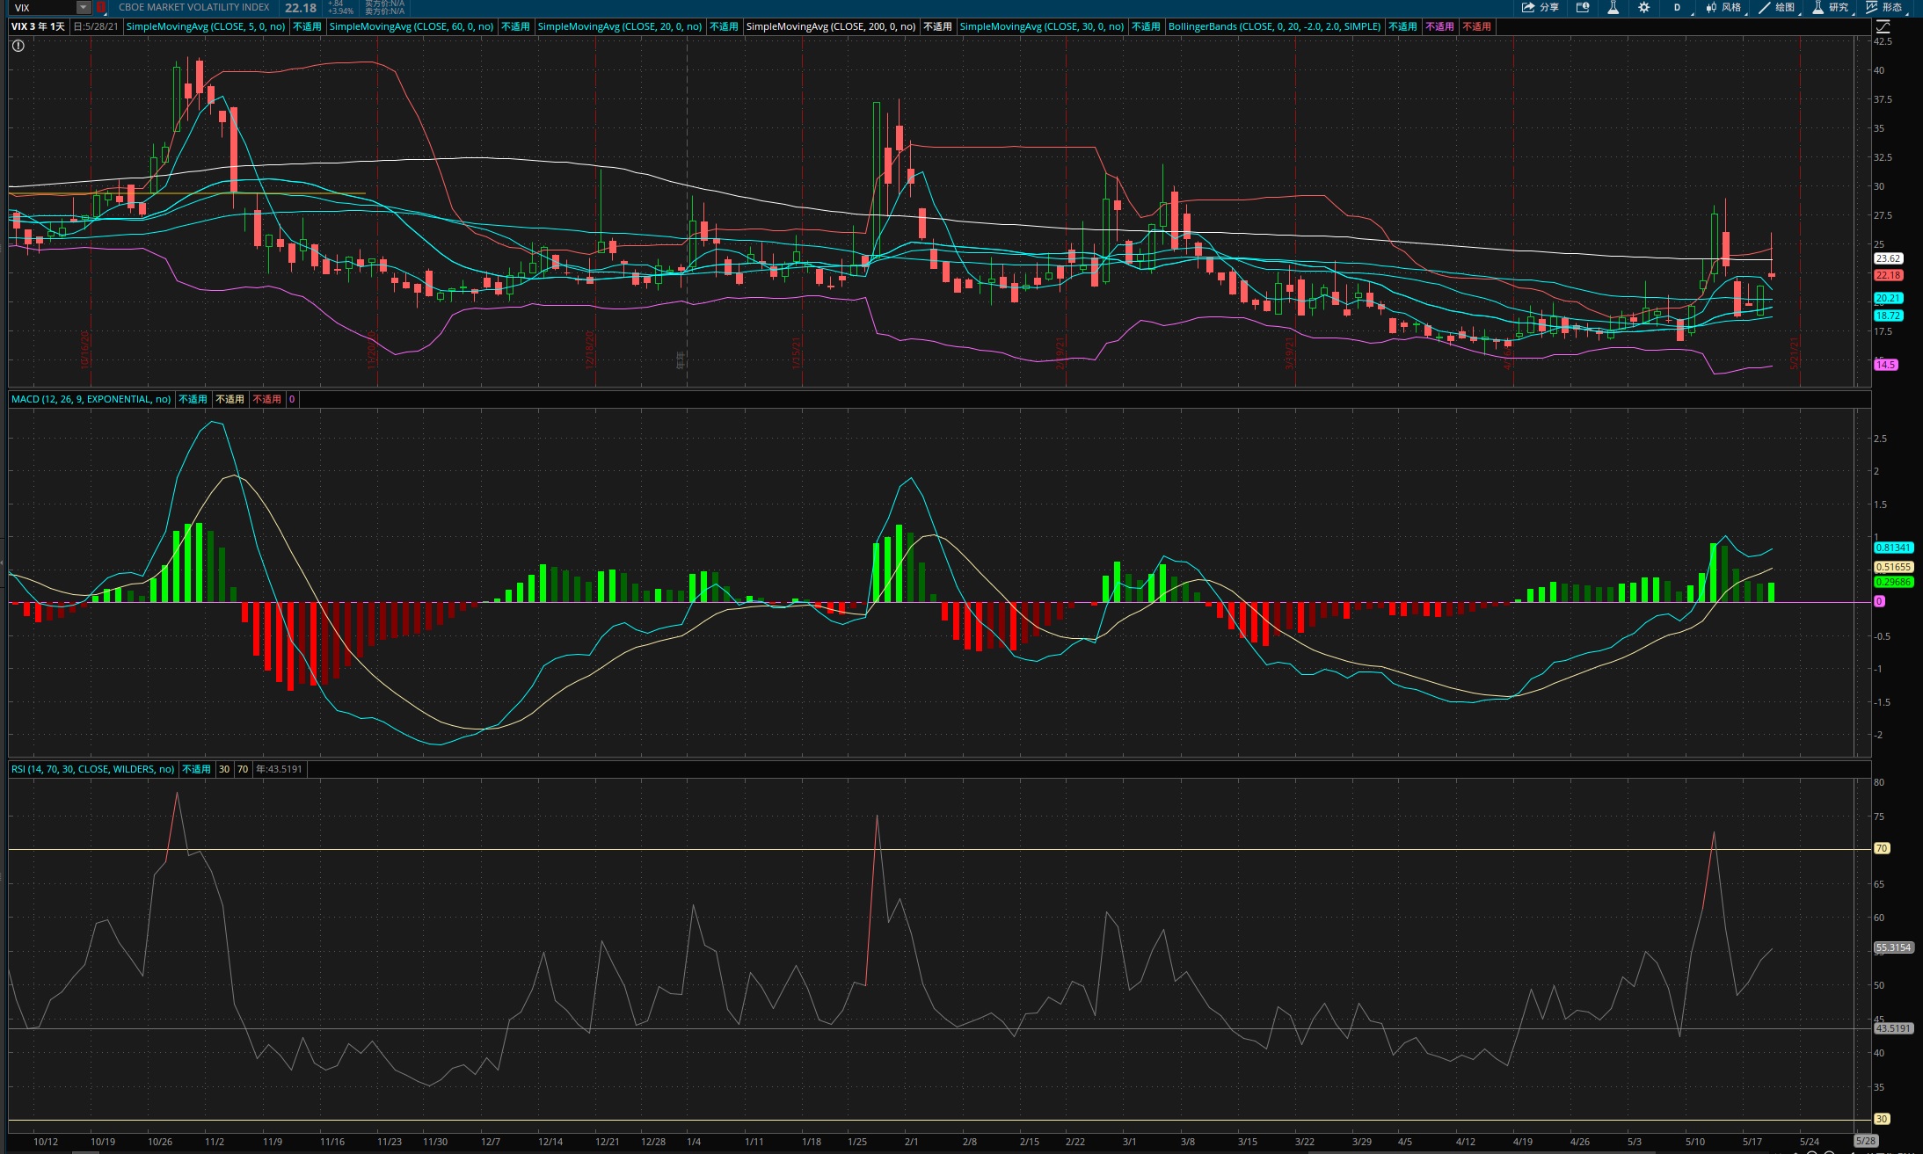This screenshot has height=1154, width=1923.
Task: Select BollingerBands study label in header
Action: [1273, 26]
